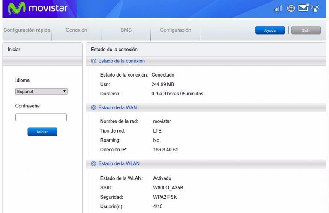Switch to the Conexión tab
This screenshot has height=213, width=329.
click(x=76, y=30)
